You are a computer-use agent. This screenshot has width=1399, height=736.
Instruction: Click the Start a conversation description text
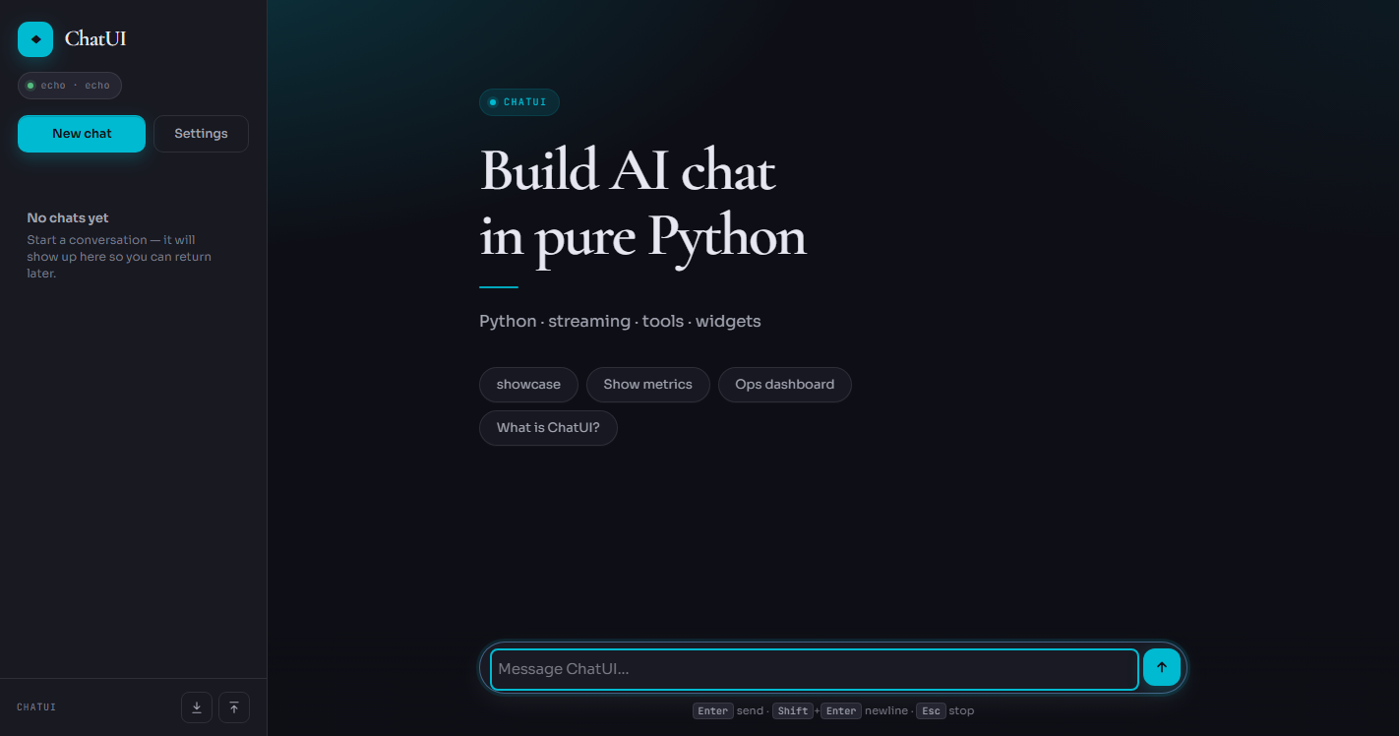[x=119, y=257]
